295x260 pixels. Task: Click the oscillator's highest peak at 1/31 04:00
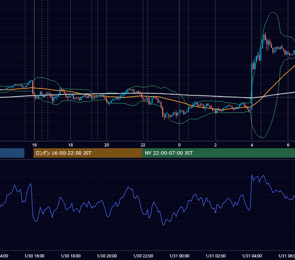tap(252, 175)
